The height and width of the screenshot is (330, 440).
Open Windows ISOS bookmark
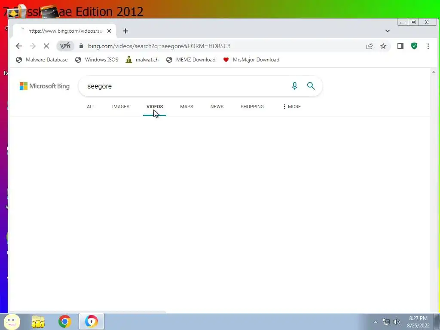(x=97, y=60)
